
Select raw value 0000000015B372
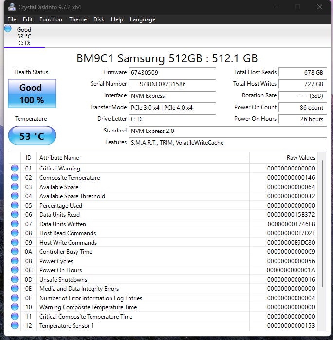pos(291,215)
